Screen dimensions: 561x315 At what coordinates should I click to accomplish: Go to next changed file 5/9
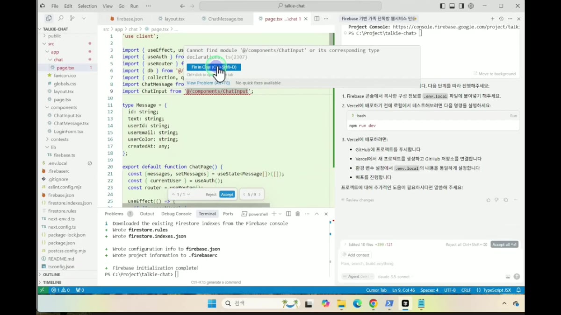tap(259, 194)
